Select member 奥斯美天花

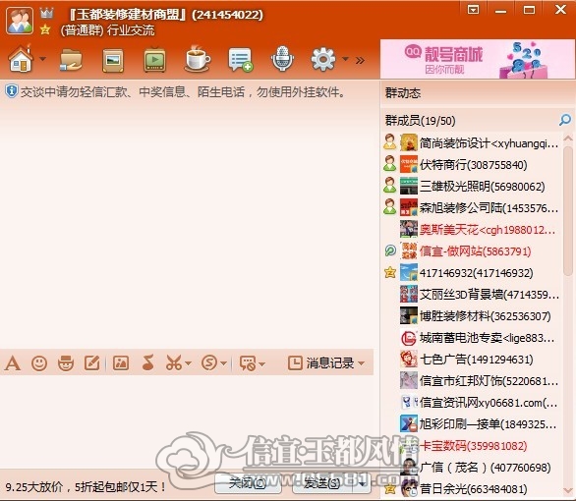coord(472,230)
